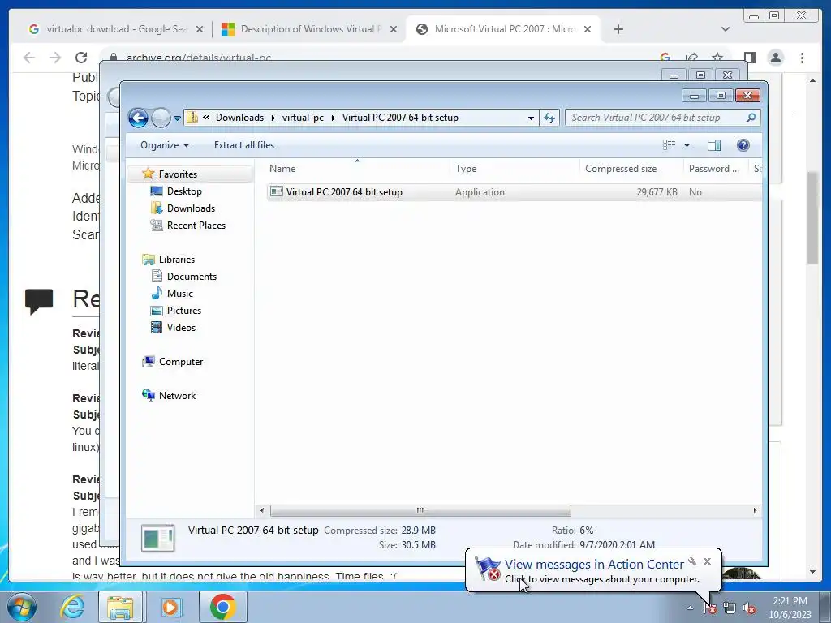Viewport: 831px width, 623px height.
Task: Toggle the preview pane button
Action: 714,145
